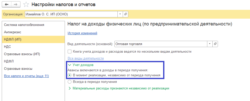Open the 'Антикризис' section
Image resolution: width=250 pixels, height=101 pixels.
pyautogui.click(x=12, y=32)
